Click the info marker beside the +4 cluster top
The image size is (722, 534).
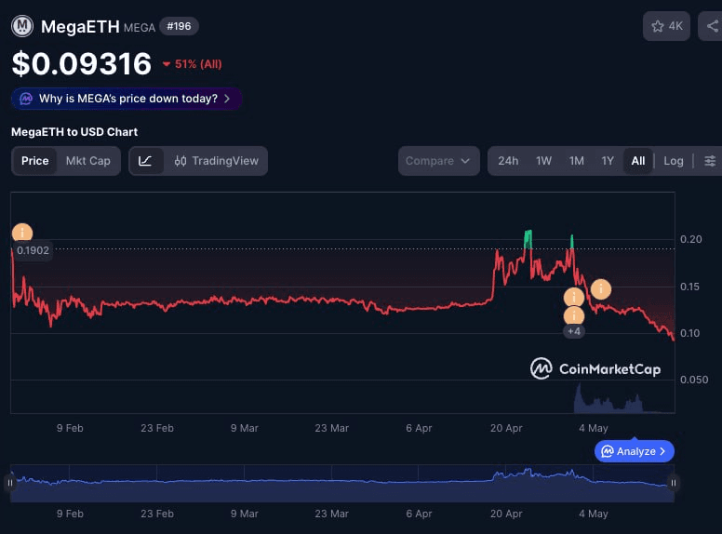574,298
